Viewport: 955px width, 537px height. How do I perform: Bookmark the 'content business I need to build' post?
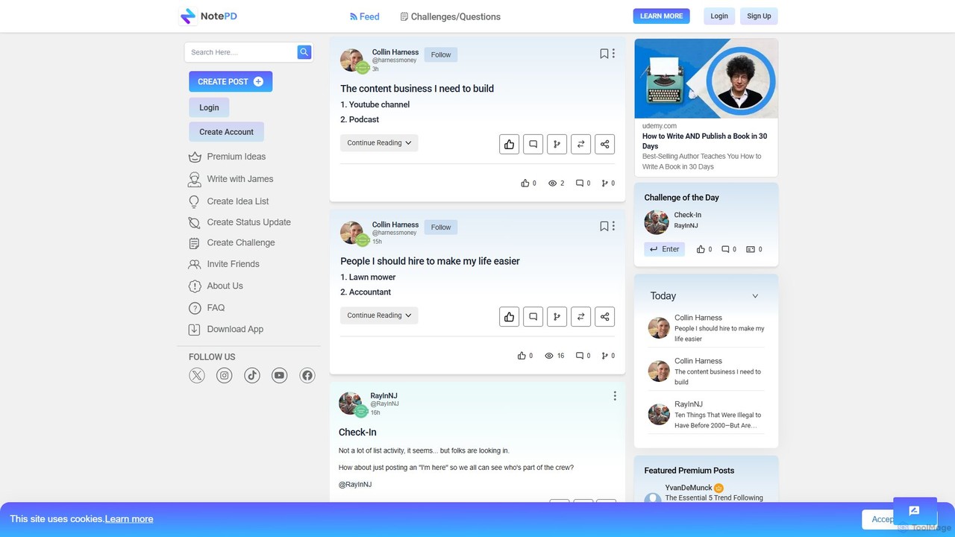604,54
